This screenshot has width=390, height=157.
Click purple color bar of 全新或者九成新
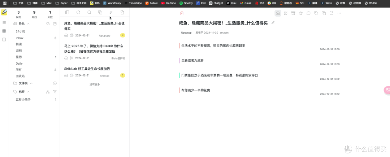179,61
